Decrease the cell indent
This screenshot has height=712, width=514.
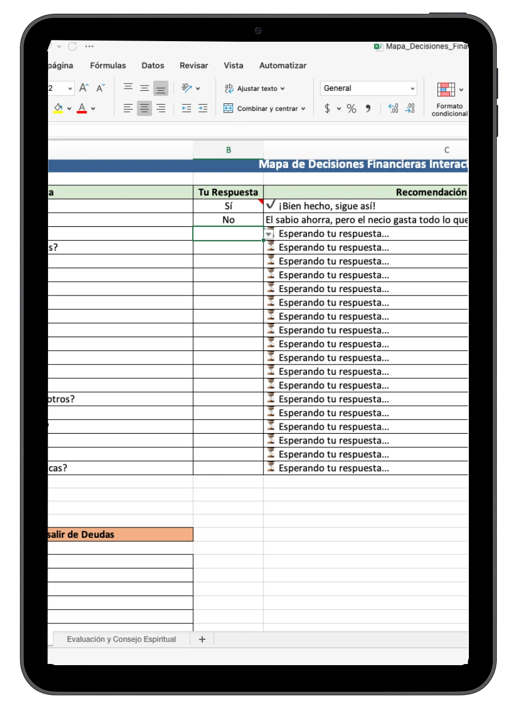coord(186,108)
